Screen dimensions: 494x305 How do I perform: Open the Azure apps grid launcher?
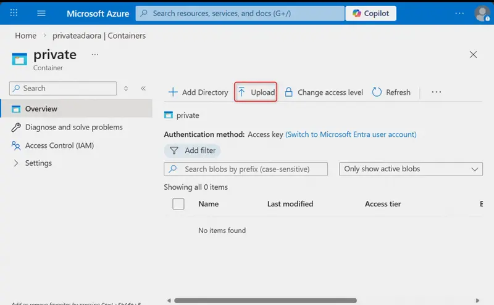14,13
